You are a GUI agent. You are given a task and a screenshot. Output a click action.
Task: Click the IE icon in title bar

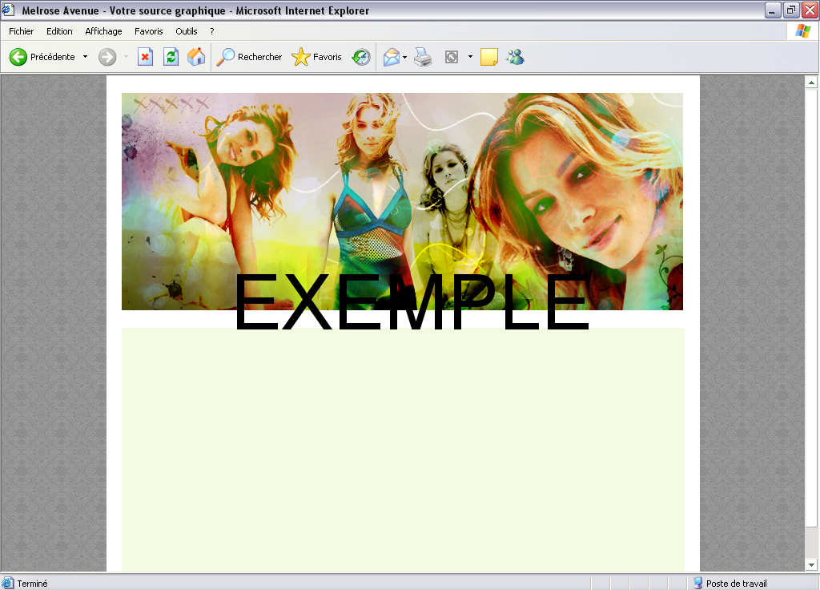point(8,10)
